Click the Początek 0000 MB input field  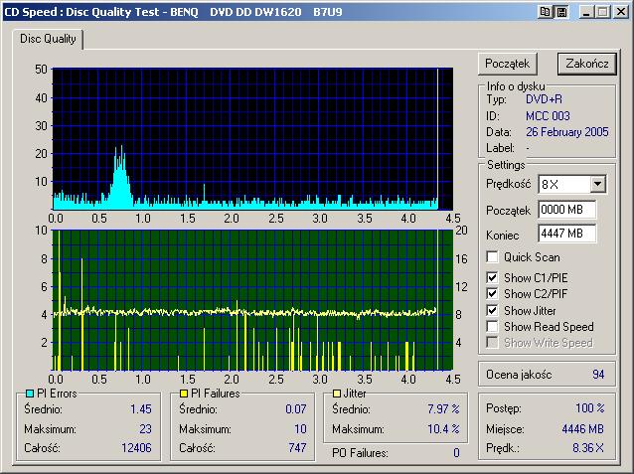click(x=566, y=210)
